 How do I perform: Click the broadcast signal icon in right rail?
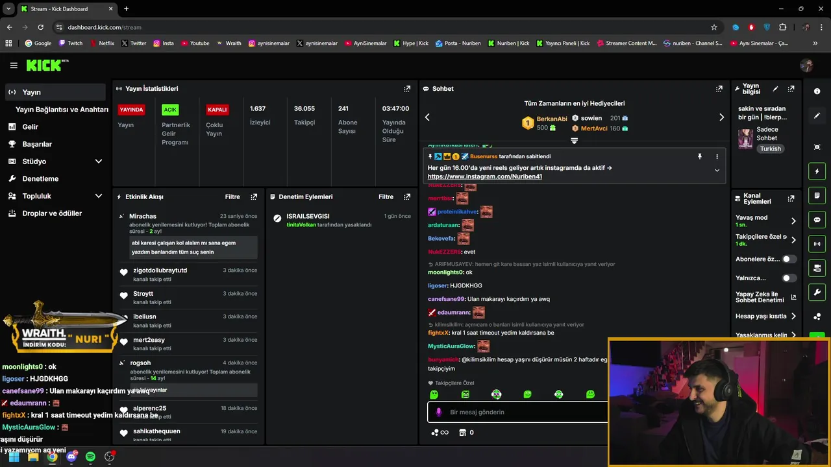pyautogui.click(x=817, y=244)
